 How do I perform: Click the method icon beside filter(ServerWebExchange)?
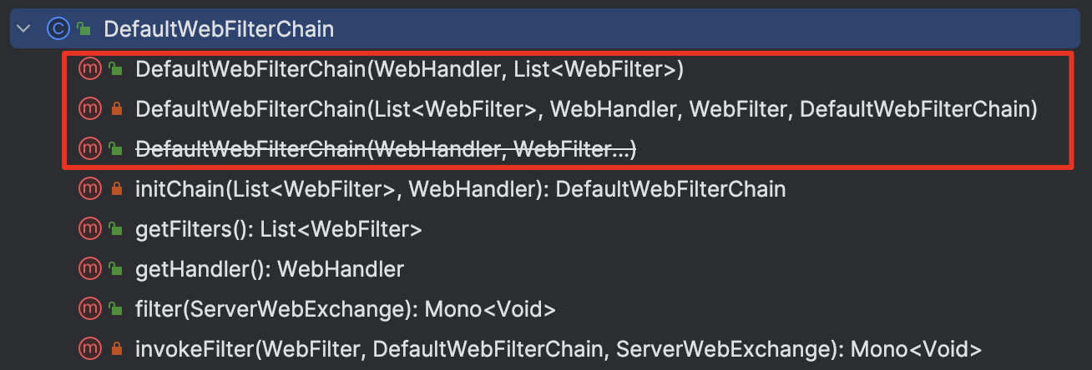pos(88,309)
